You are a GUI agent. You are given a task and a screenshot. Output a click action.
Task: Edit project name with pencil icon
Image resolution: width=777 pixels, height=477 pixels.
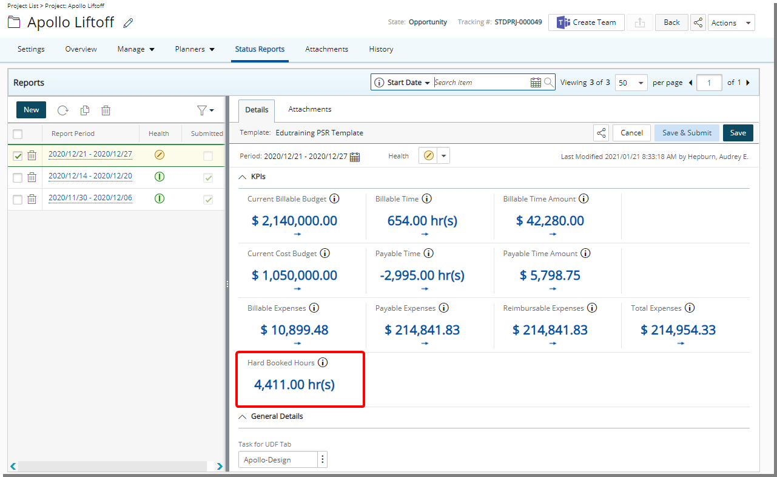coord(128,23)
